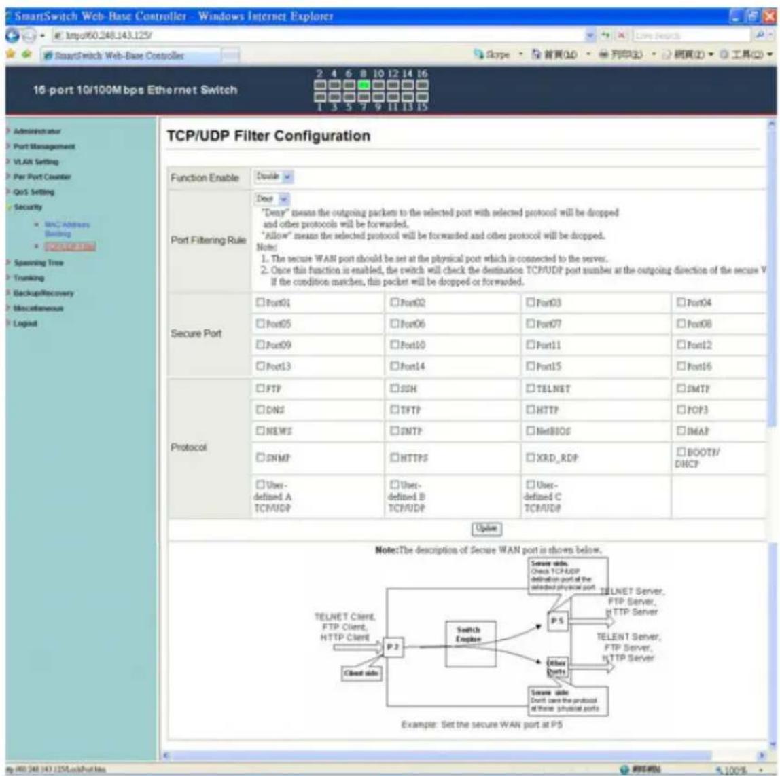Click the Print toolbar icon

(x=604, y=54)
